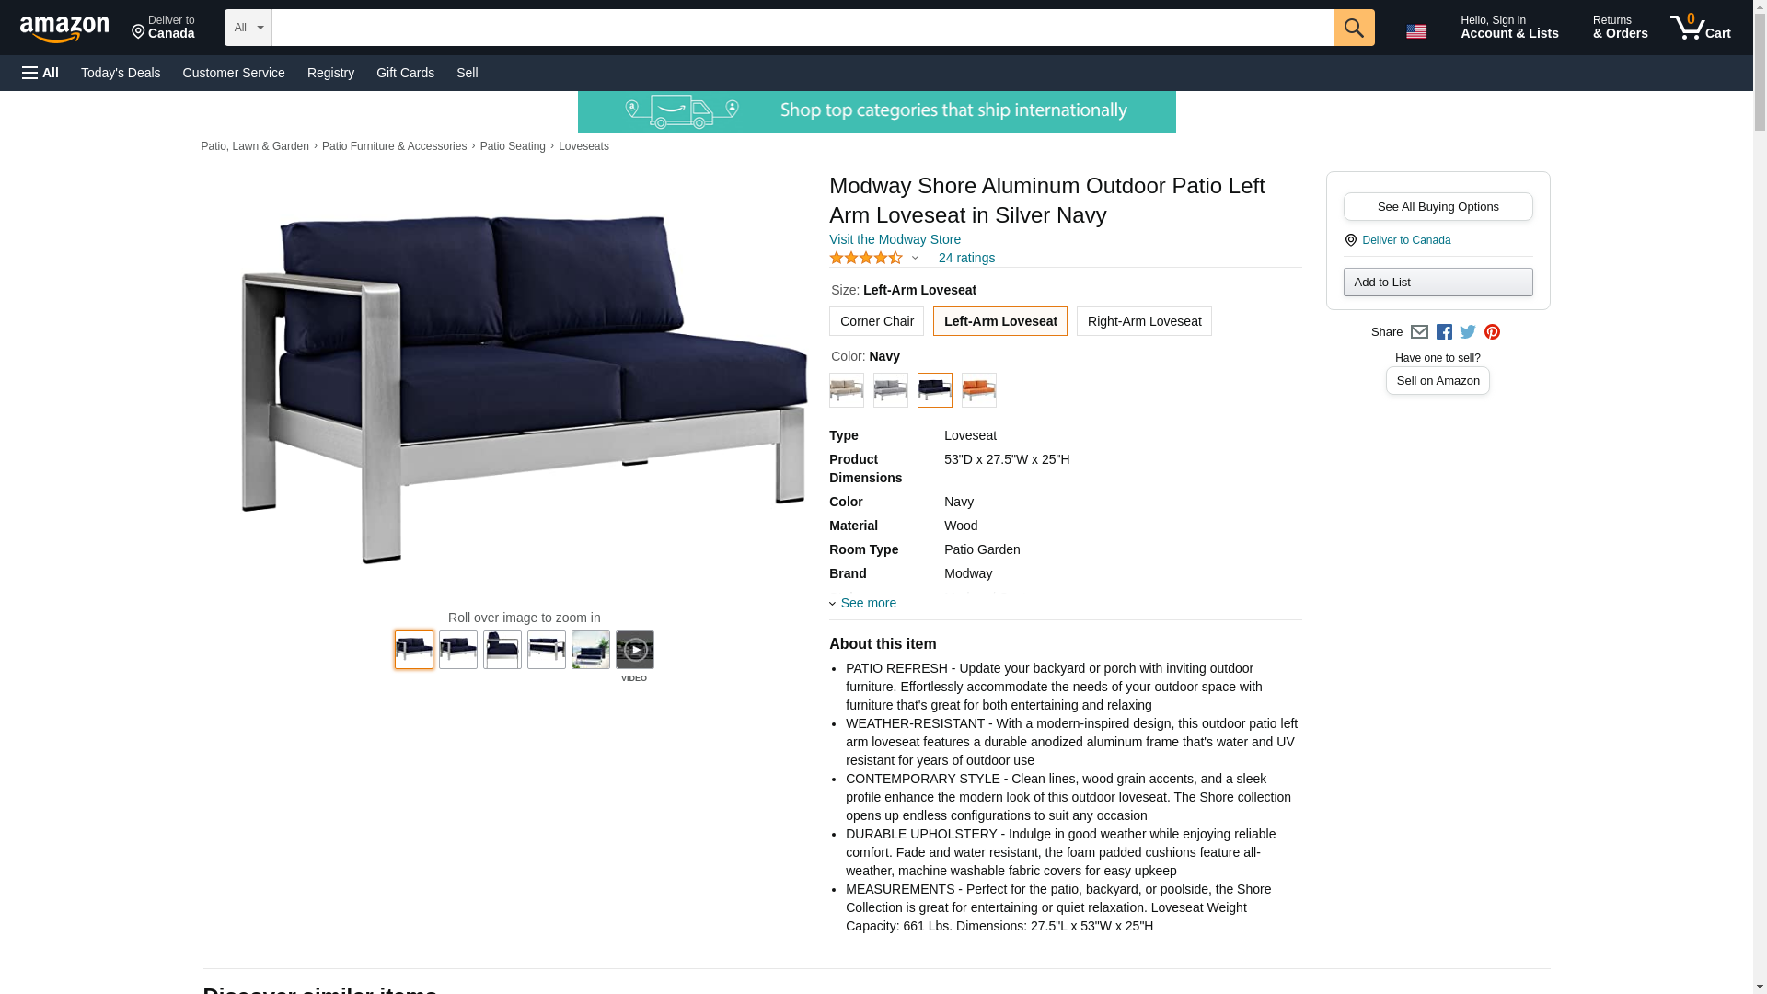Share on Facebook icon
The image size is (1767, 994).
pyautogui.click(x=1444, y=332)
